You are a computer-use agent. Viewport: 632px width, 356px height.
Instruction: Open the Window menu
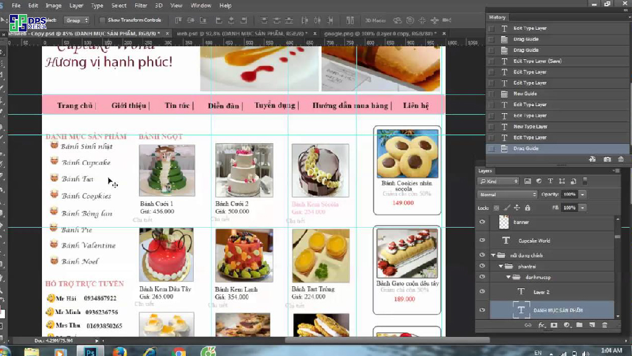click(x=201, y=6)
